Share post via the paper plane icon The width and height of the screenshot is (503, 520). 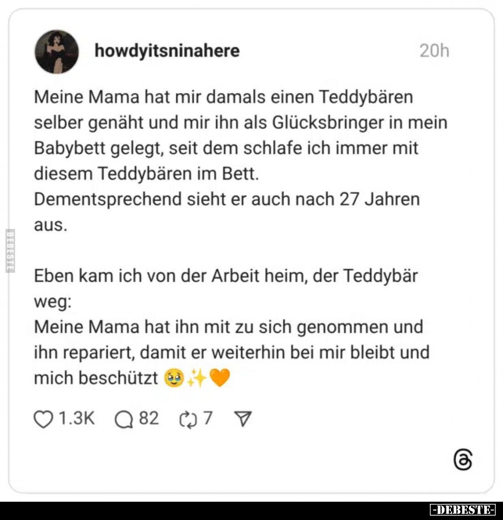coord(243,419)
